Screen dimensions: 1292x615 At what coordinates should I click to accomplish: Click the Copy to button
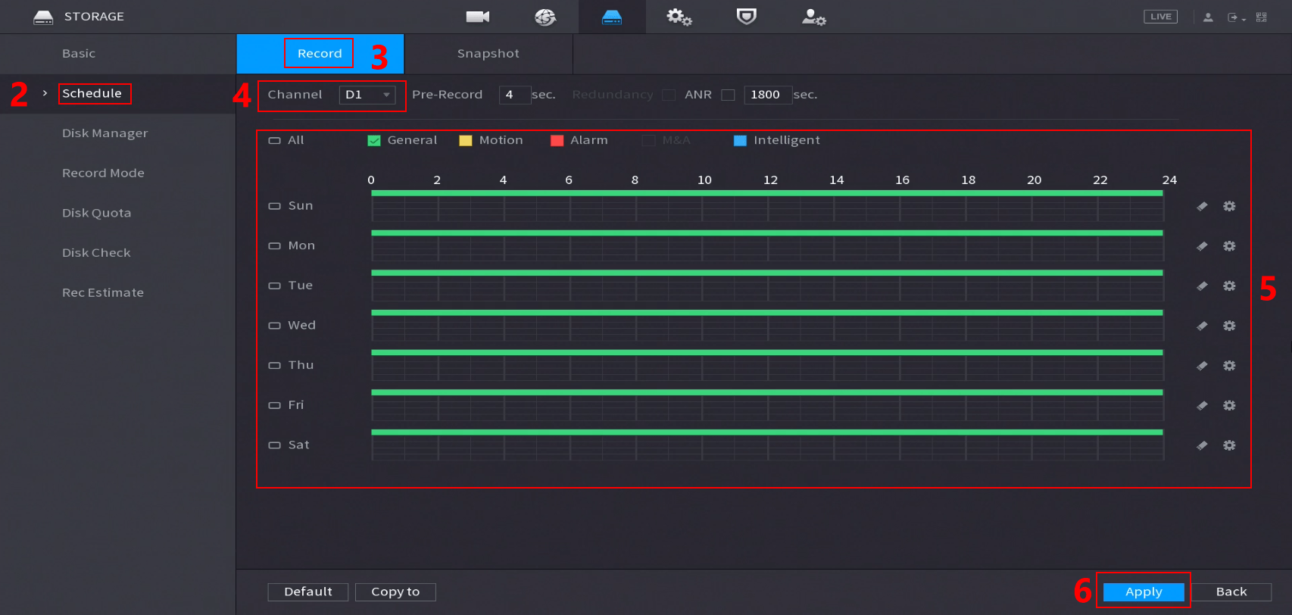pyautogui.click(x=395, y=592)
